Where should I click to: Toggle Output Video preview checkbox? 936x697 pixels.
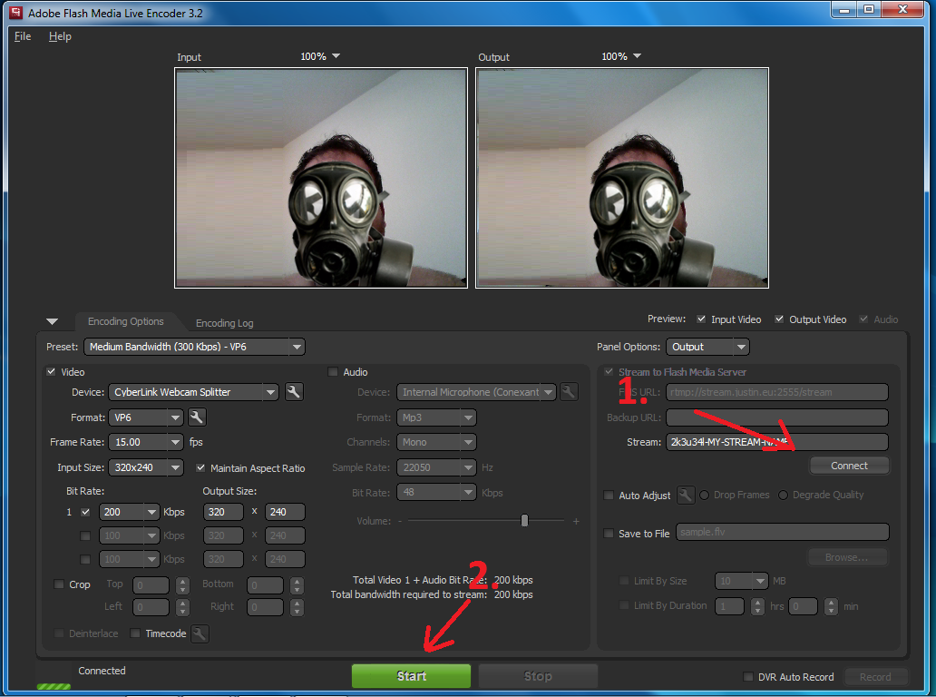[x=779, y=319]
